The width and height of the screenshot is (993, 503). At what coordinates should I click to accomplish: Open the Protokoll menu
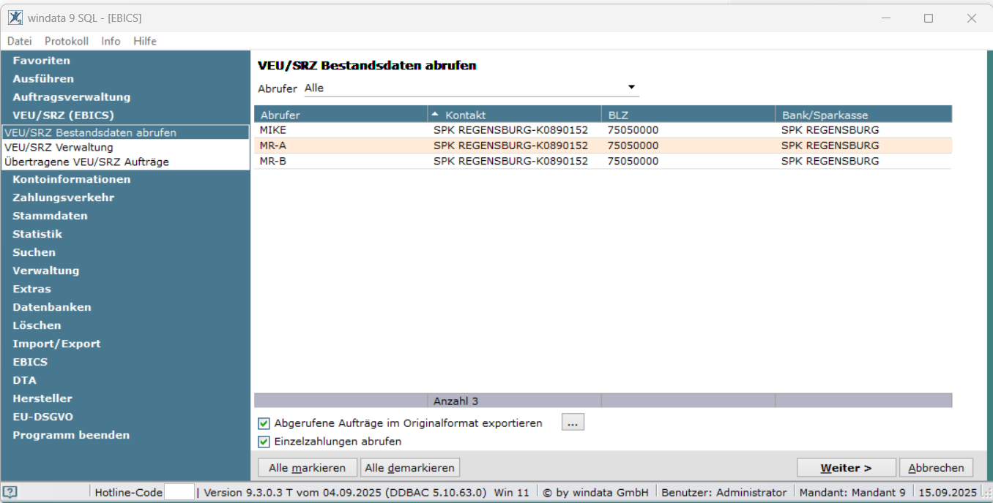coord(67,41)
